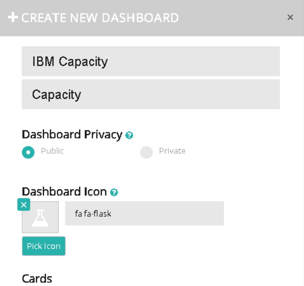Click the Public option label text
This screenshot has height=286, width=304.
pos(52,151)
